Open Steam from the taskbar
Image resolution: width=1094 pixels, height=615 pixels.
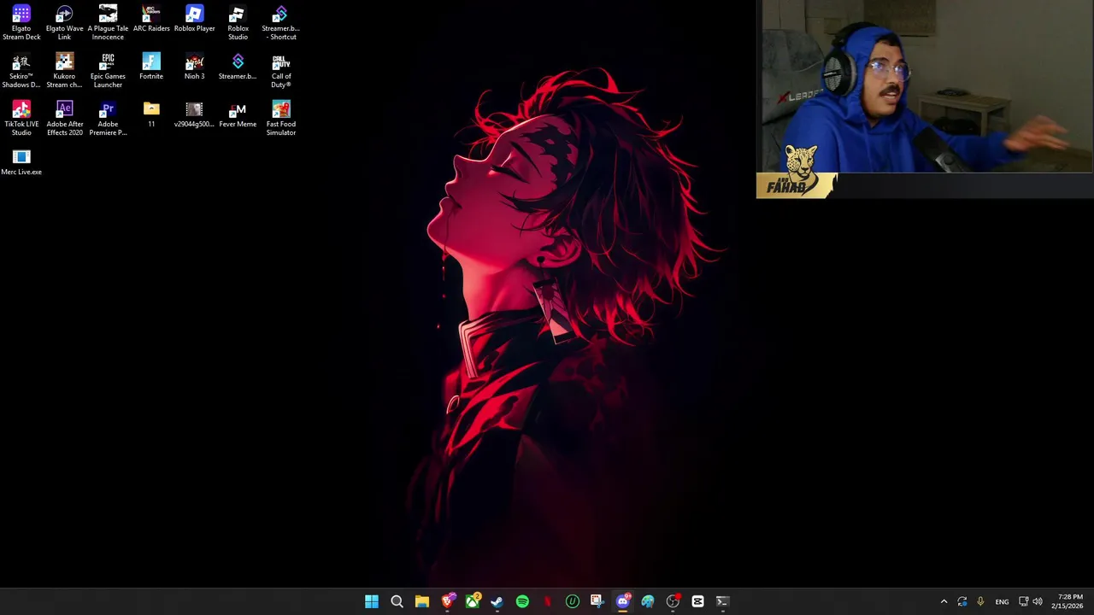click(x=497, y=601)
